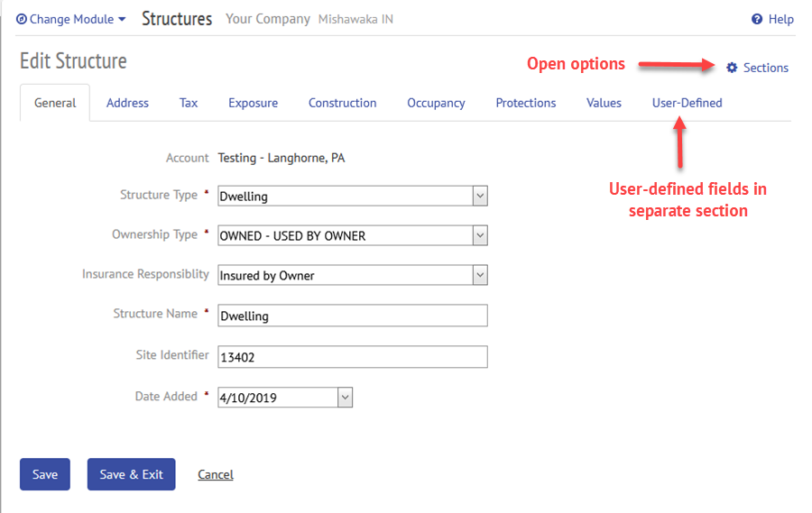812x513 pixels.
Task: Switch to the Address tab
Action: pyautogui.click(x=127, y=103)
